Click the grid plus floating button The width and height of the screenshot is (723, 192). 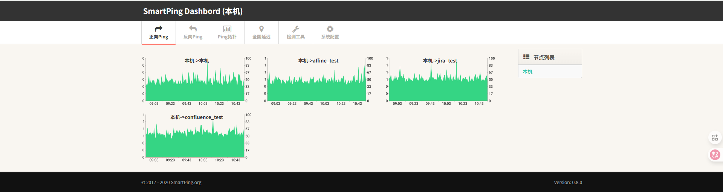pyautogui.click(x=715, y=137)
